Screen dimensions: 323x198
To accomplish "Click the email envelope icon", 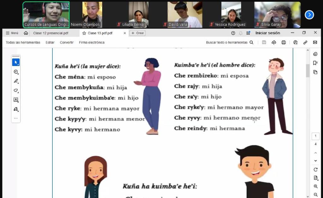I will (x=315, y=42).
